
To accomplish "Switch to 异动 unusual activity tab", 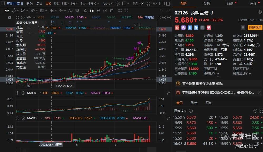I will tap(209, 103).
